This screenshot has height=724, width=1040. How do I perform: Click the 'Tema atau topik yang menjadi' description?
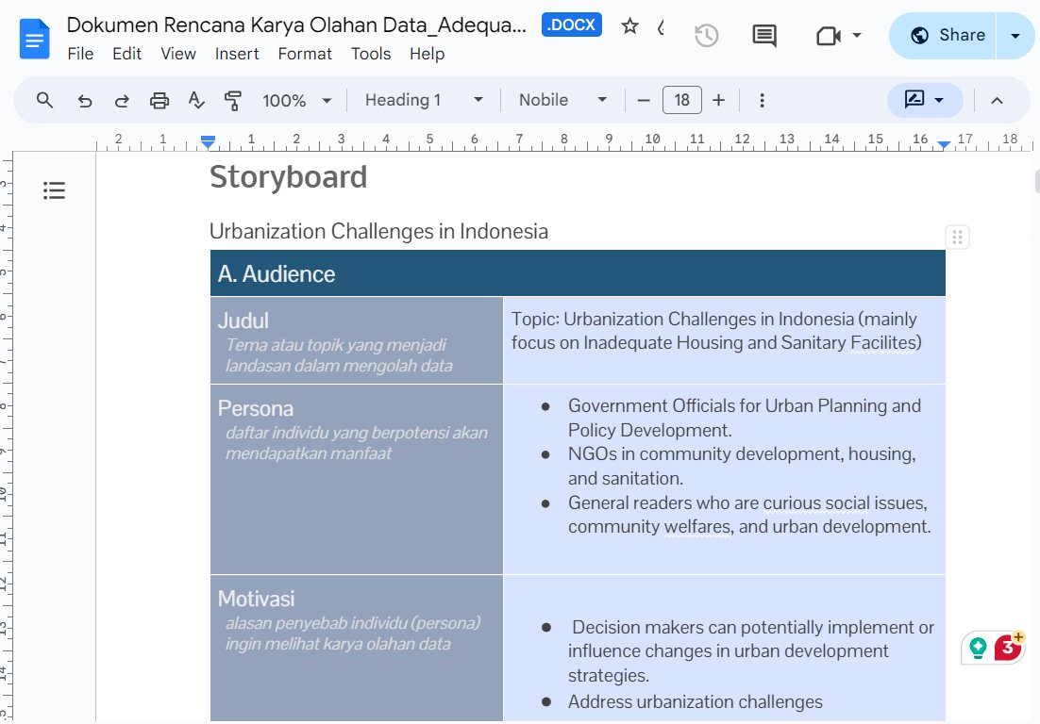[x=339, y=355]
